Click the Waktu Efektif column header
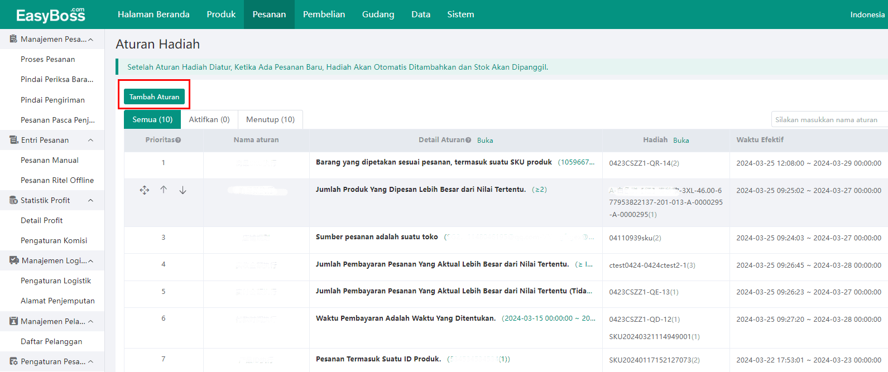Viewport: 888px width, 372px height. (760, 140)
